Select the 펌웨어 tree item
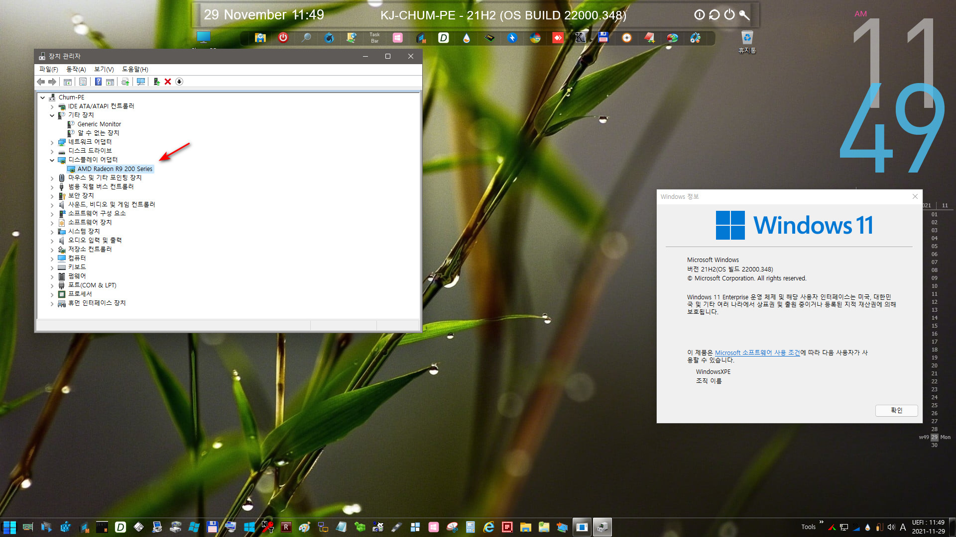The width and height of the screenshot is (956, 537). [77, 276]
